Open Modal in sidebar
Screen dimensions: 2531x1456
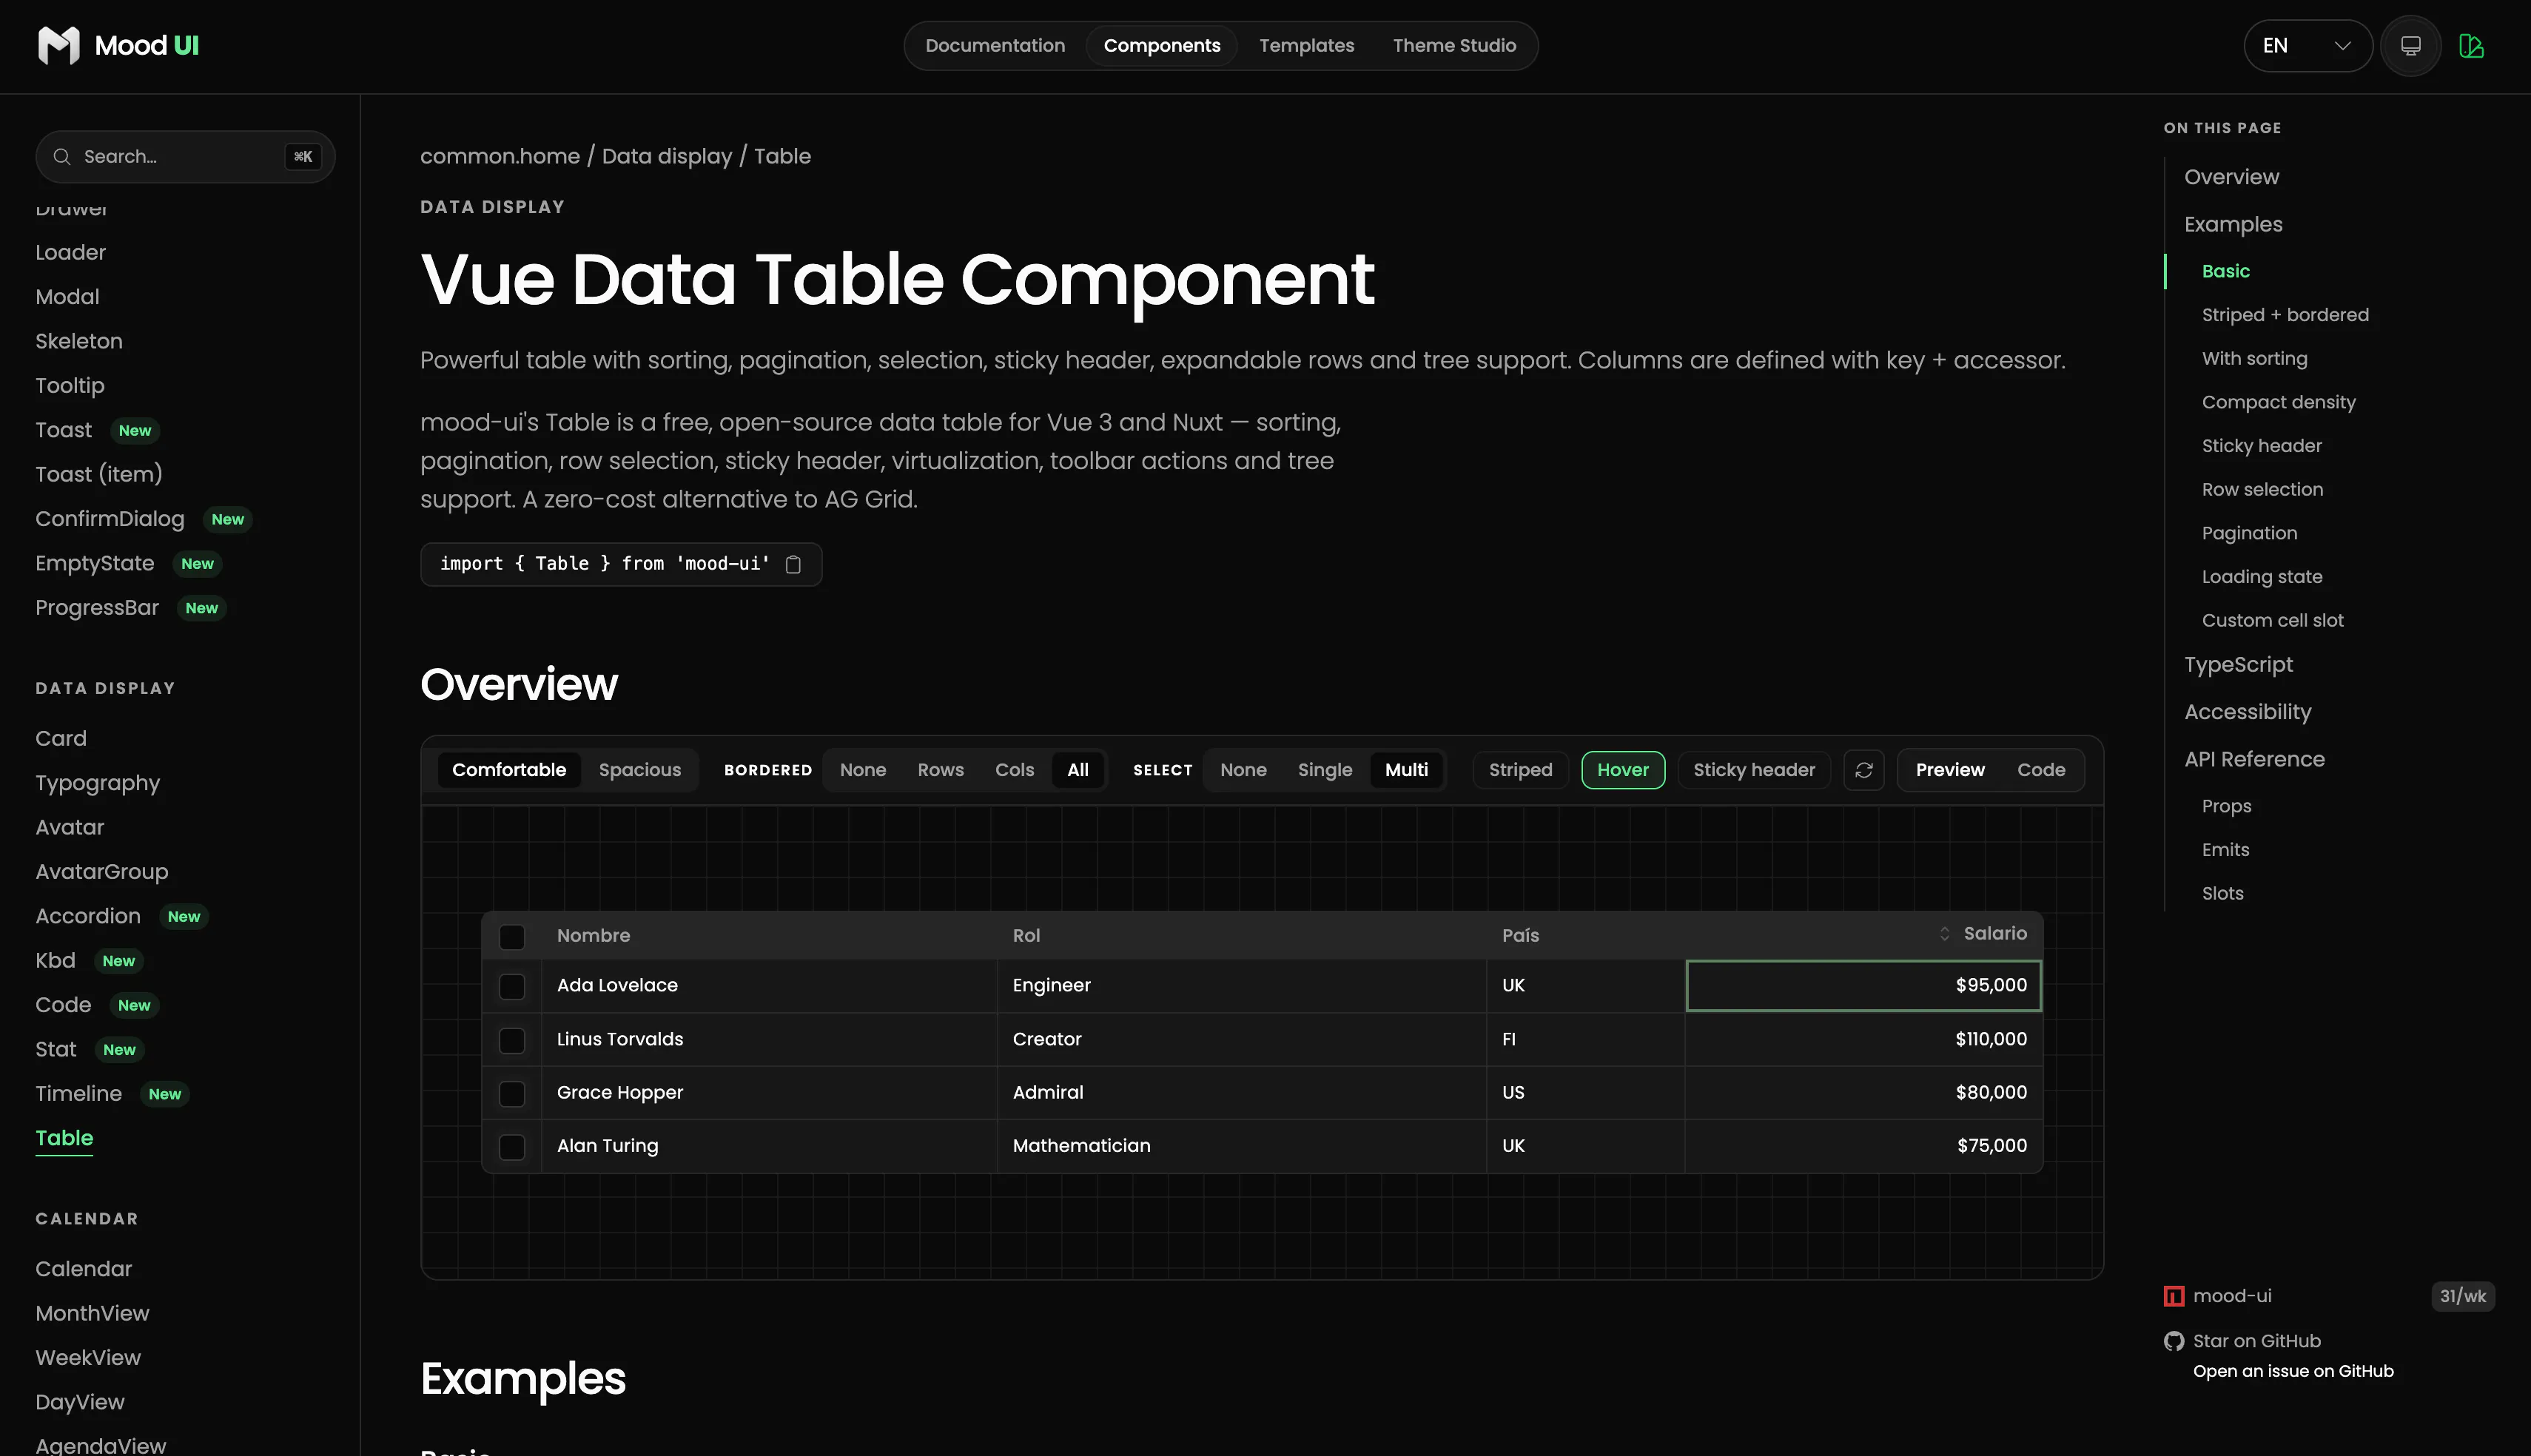[x=67, y=297]
